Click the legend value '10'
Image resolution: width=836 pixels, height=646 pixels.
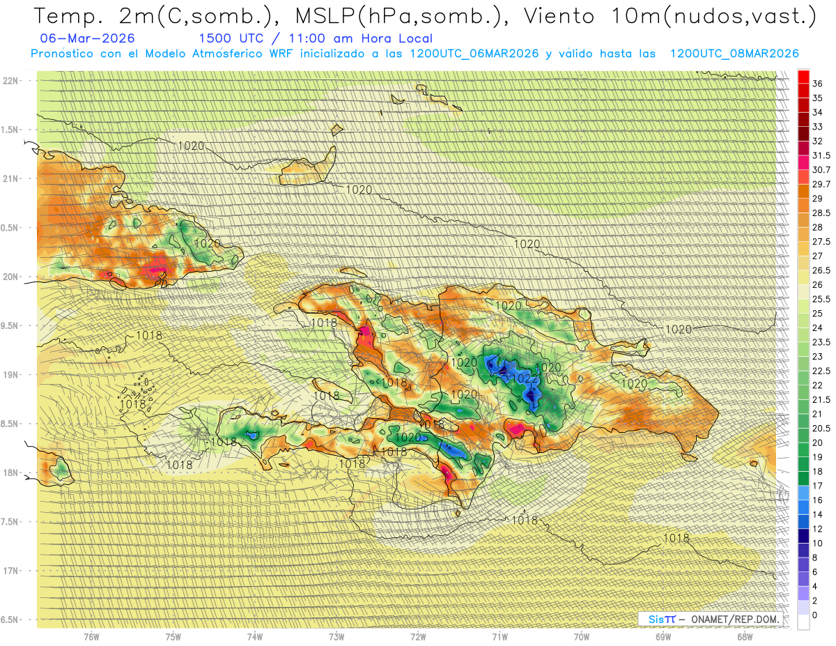(x=818, y=543)
